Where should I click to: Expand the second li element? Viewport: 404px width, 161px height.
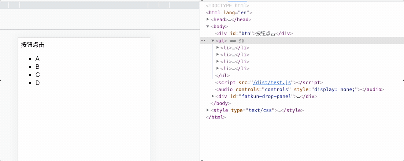coord(218,55)
